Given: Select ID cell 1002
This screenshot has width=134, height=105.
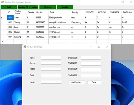Looking at the screenshot, I should click(10, 22).
